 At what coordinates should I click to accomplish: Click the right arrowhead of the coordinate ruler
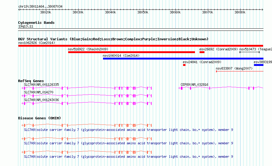(263, 10)
